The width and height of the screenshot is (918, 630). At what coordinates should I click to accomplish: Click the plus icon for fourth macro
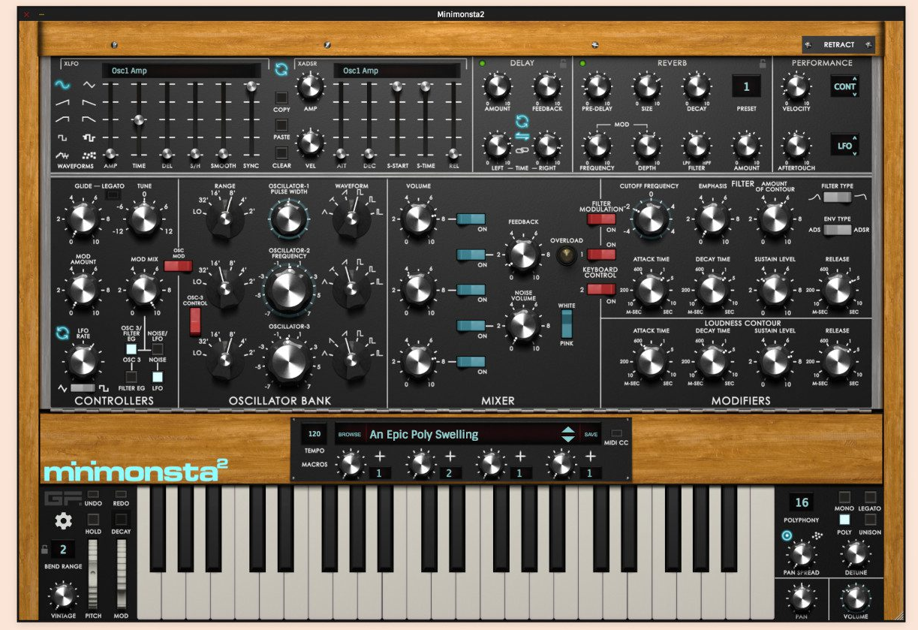(590, 457)
